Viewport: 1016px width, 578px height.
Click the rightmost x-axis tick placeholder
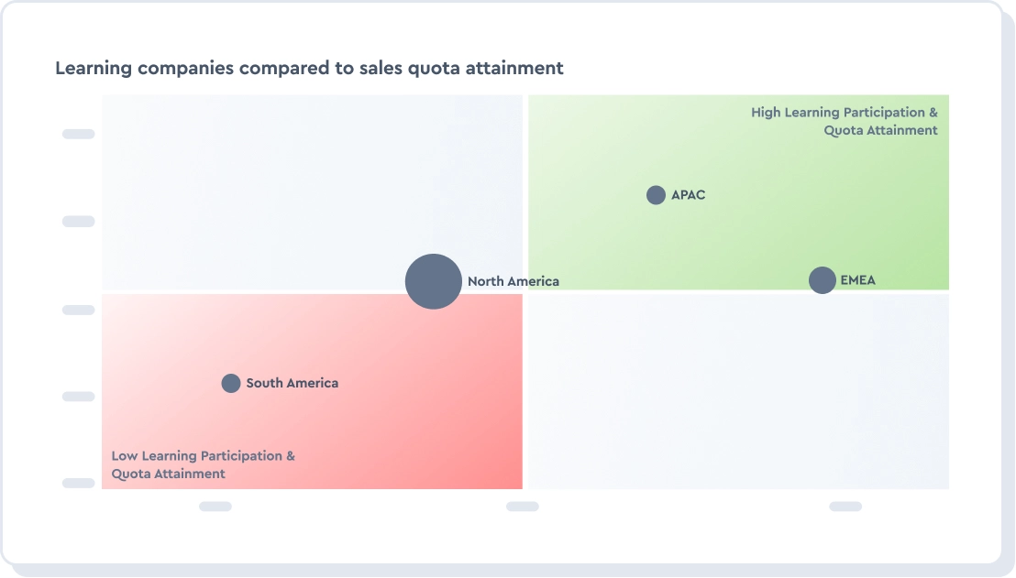845,507
